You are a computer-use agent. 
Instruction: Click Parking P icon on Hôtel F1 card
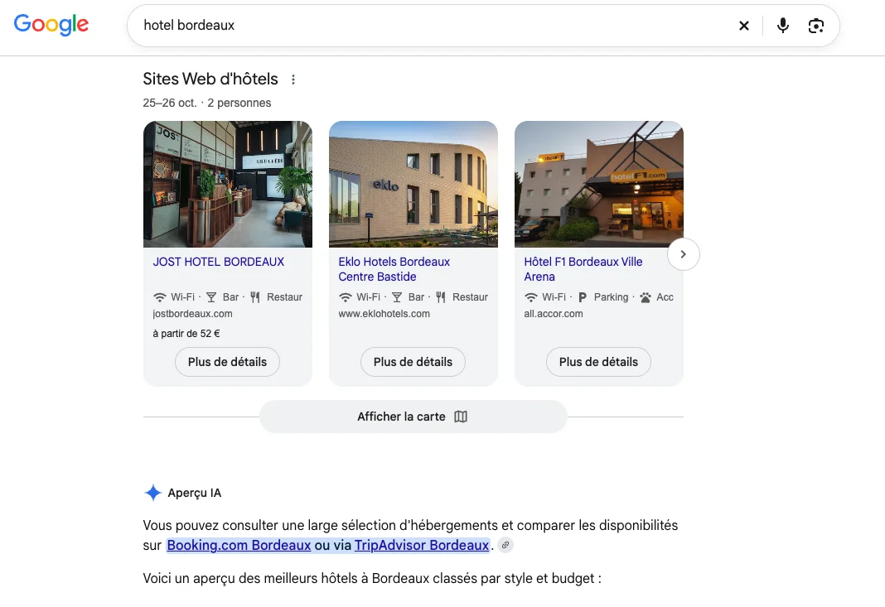583,297
